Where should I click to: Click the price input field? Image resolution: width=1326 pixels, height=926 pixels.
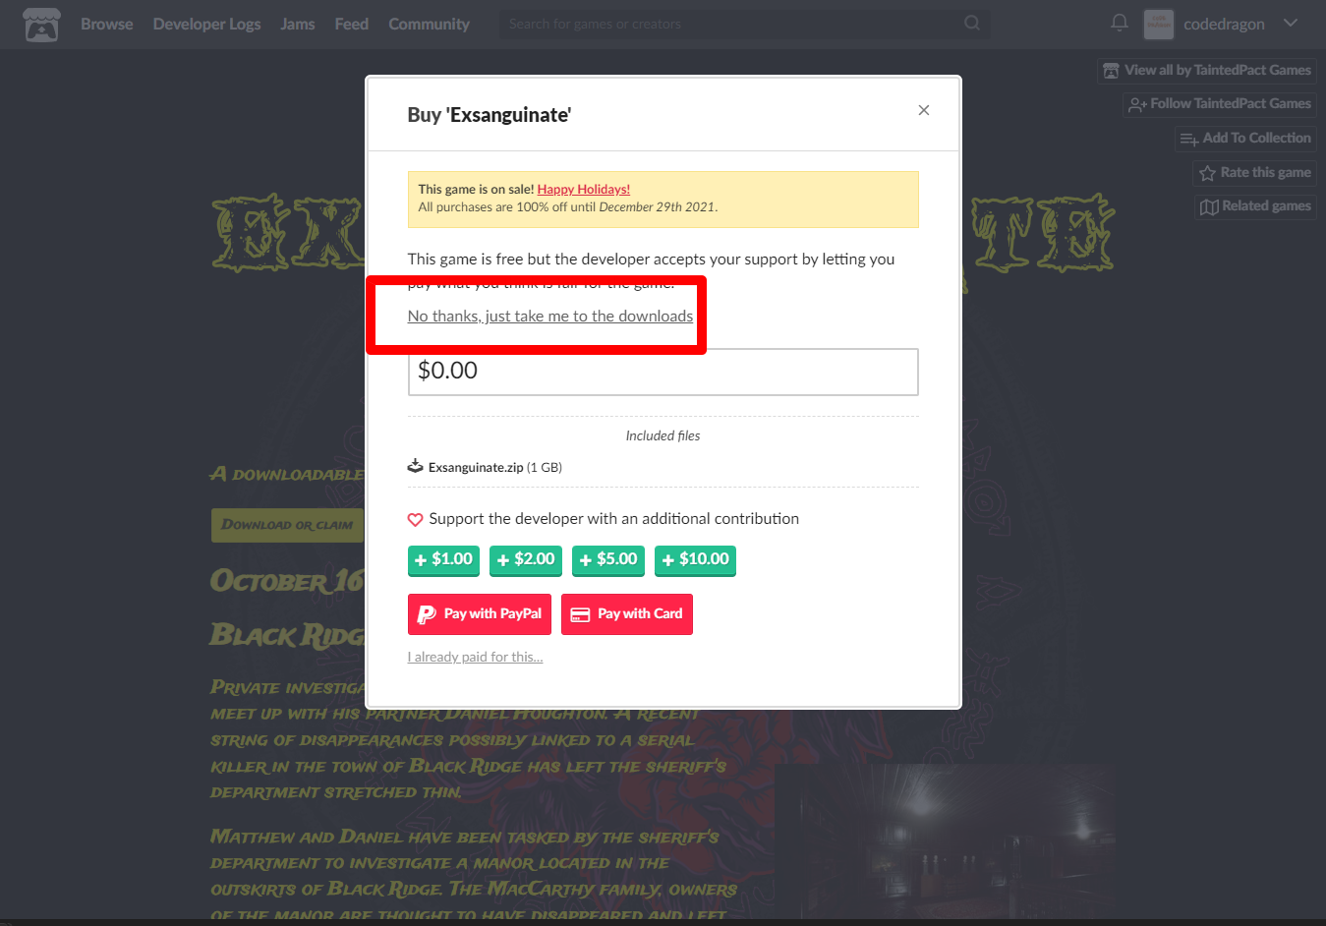coord(663,372)
